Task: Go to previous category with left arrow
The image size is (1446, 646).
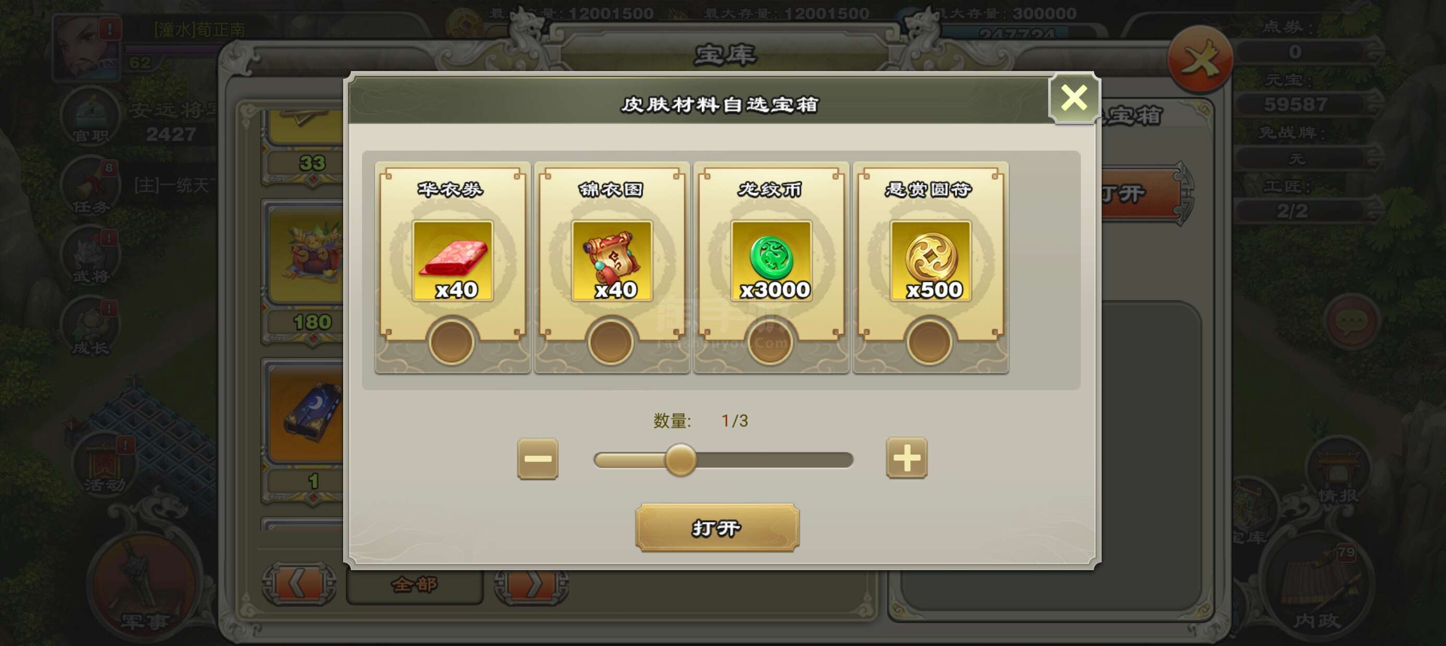Action: [x=299, y=585]
